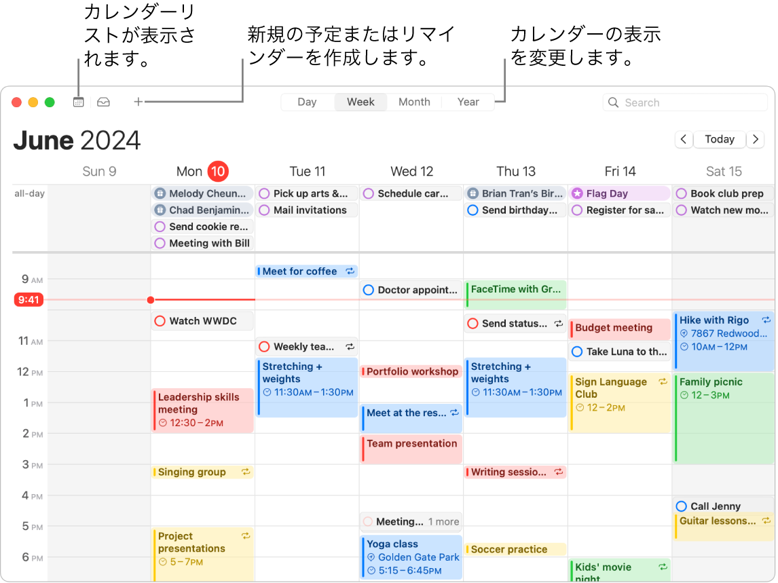Image resolution: width=778 pixels, height=583 pixels.
Task: Check off Watch WWDC reminder
Action: tap(160, 321)
